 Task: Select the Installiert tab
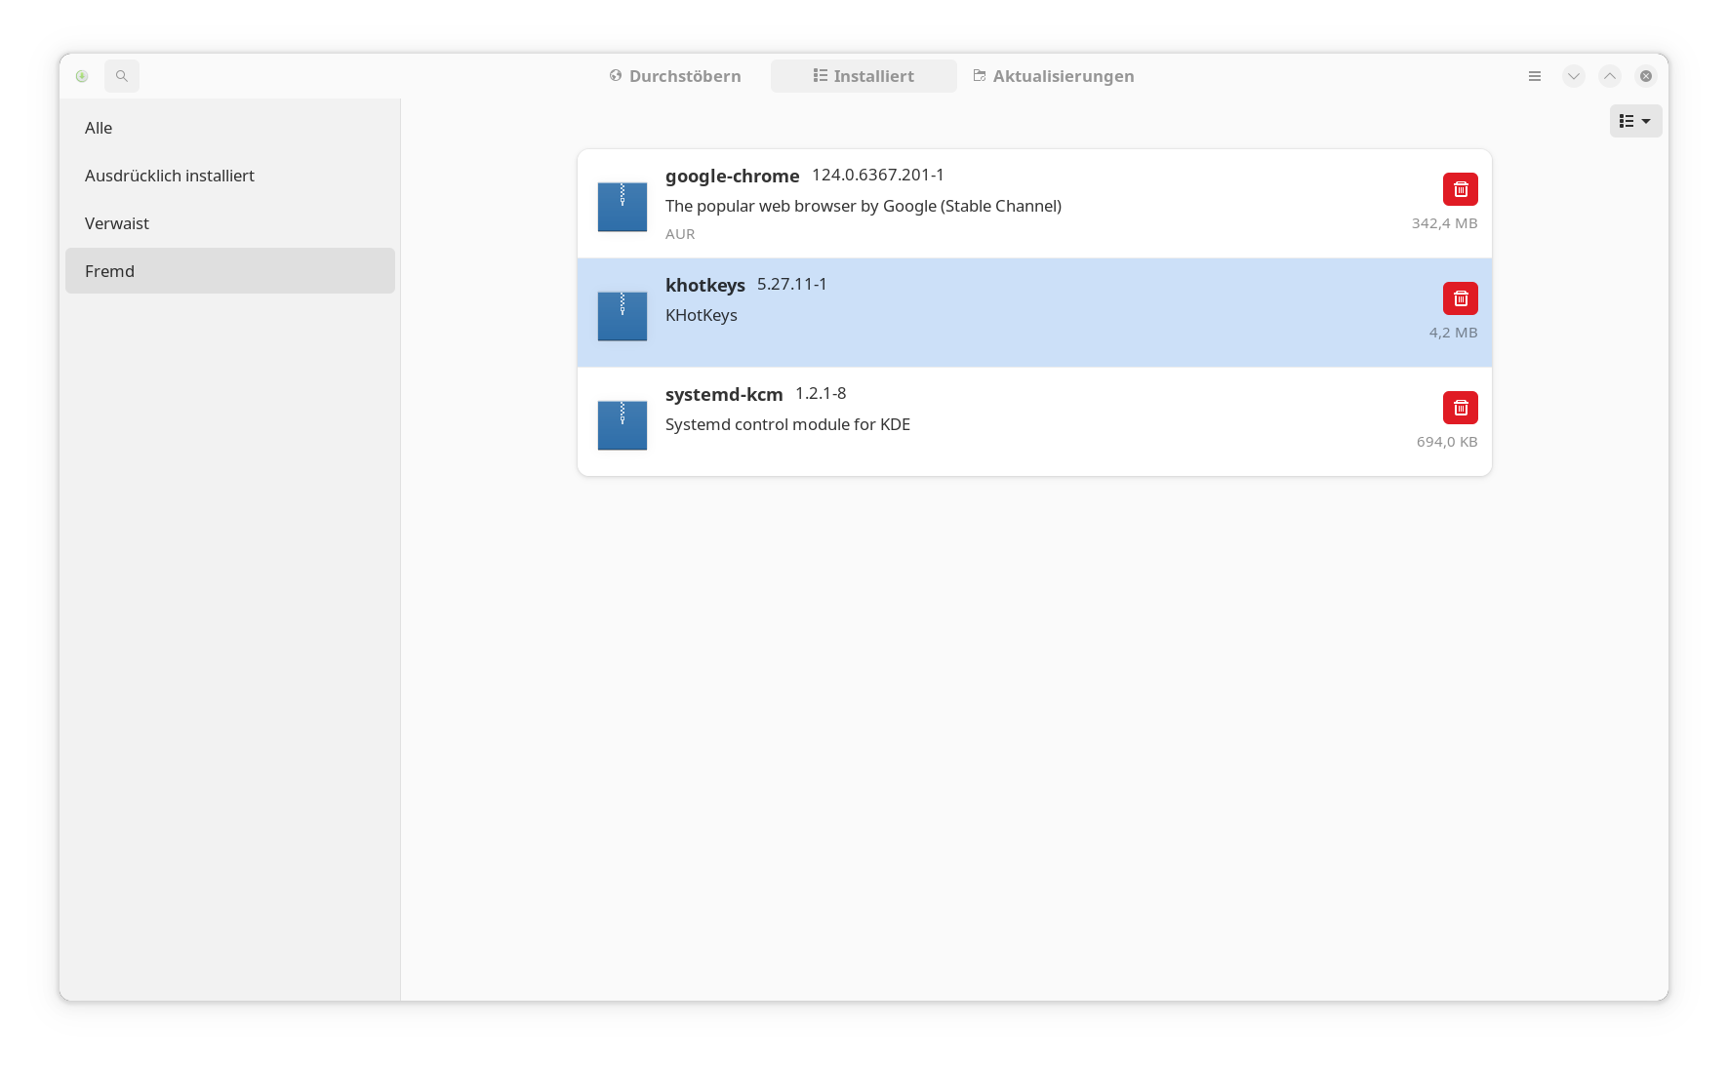pyautogui.click(x=864, y=76)
